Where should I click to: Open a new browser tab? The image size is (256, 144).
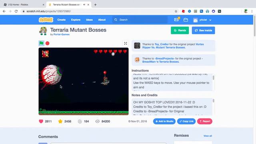[95, 5]
